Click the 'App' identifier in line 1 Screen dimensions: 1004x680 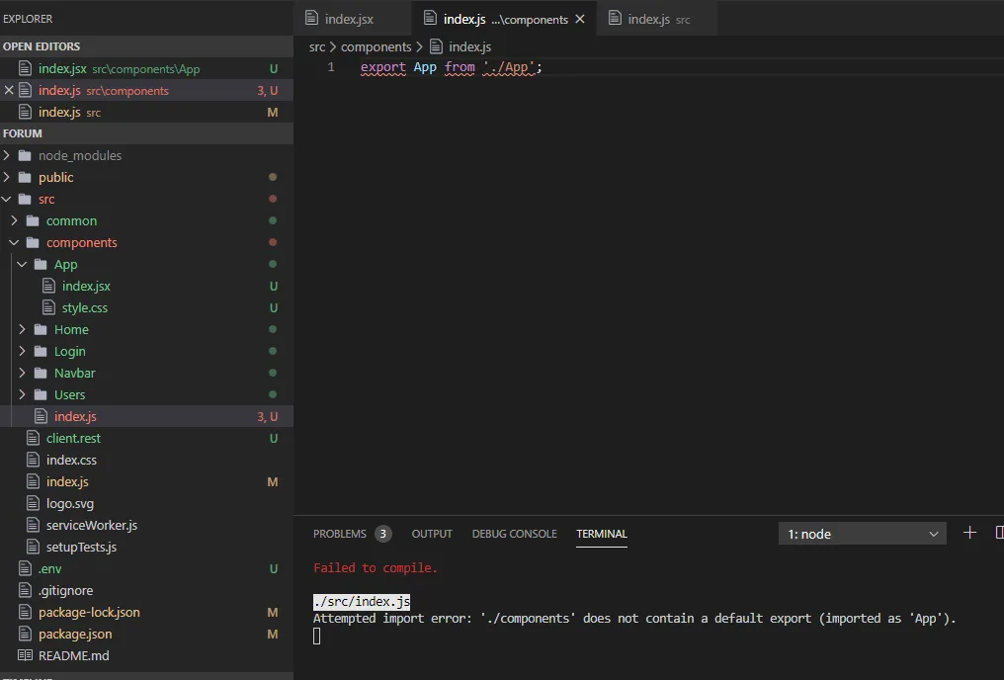coord(425,66)
